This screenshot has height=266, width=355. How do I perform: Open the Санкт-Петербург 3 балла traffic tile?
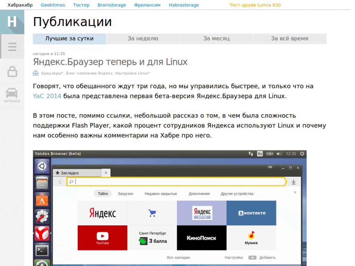[x=152, y=238]
